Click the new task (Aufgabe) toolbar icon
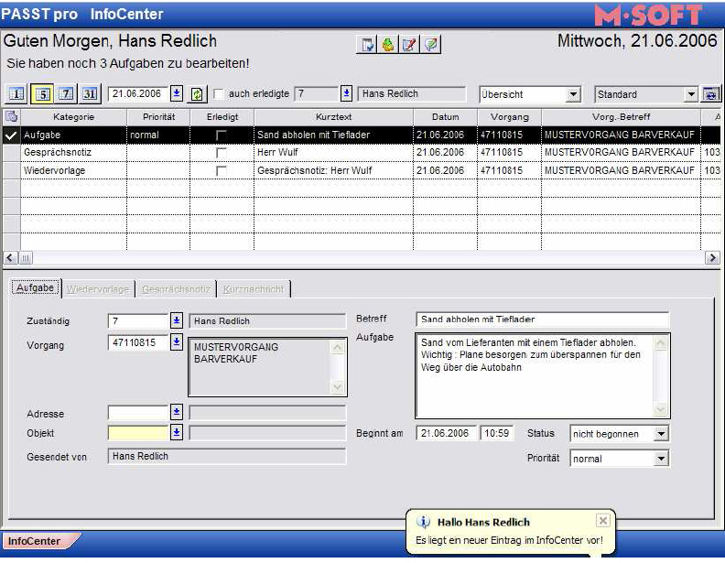The height and width of the screenshot is (563, 725). coord(367,44)
